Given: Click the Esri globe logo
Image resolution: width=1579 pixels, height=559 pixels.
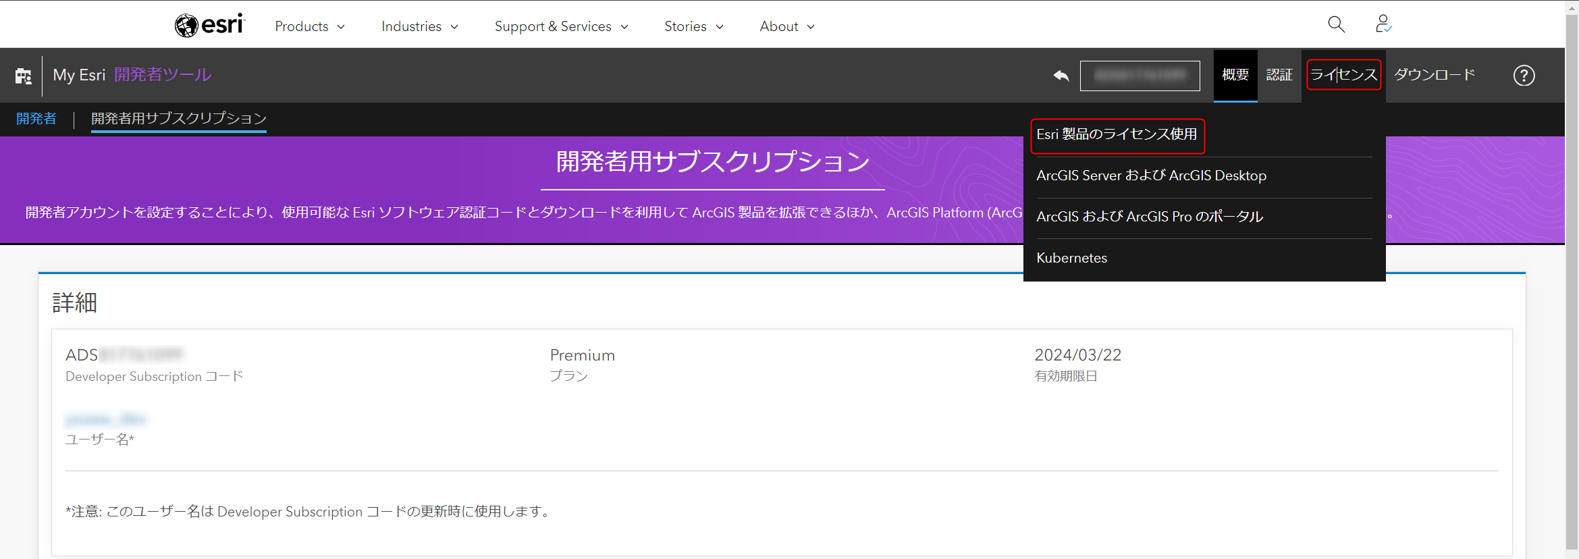Looking at the screenshot, I should pos(209,25).
